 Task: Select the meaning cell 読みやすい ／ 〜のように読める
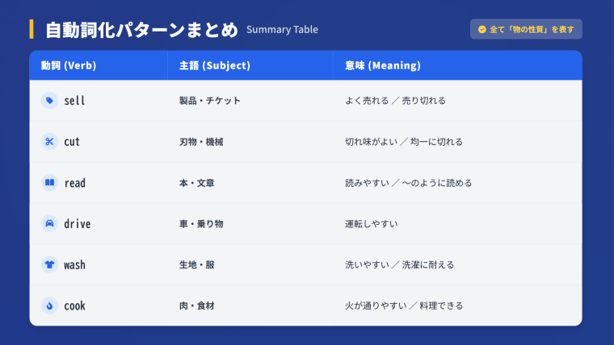click(408, 183)
